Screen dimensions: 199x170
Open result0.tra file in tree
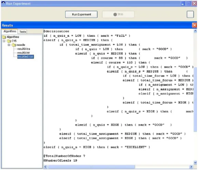(x=24, y=49)
